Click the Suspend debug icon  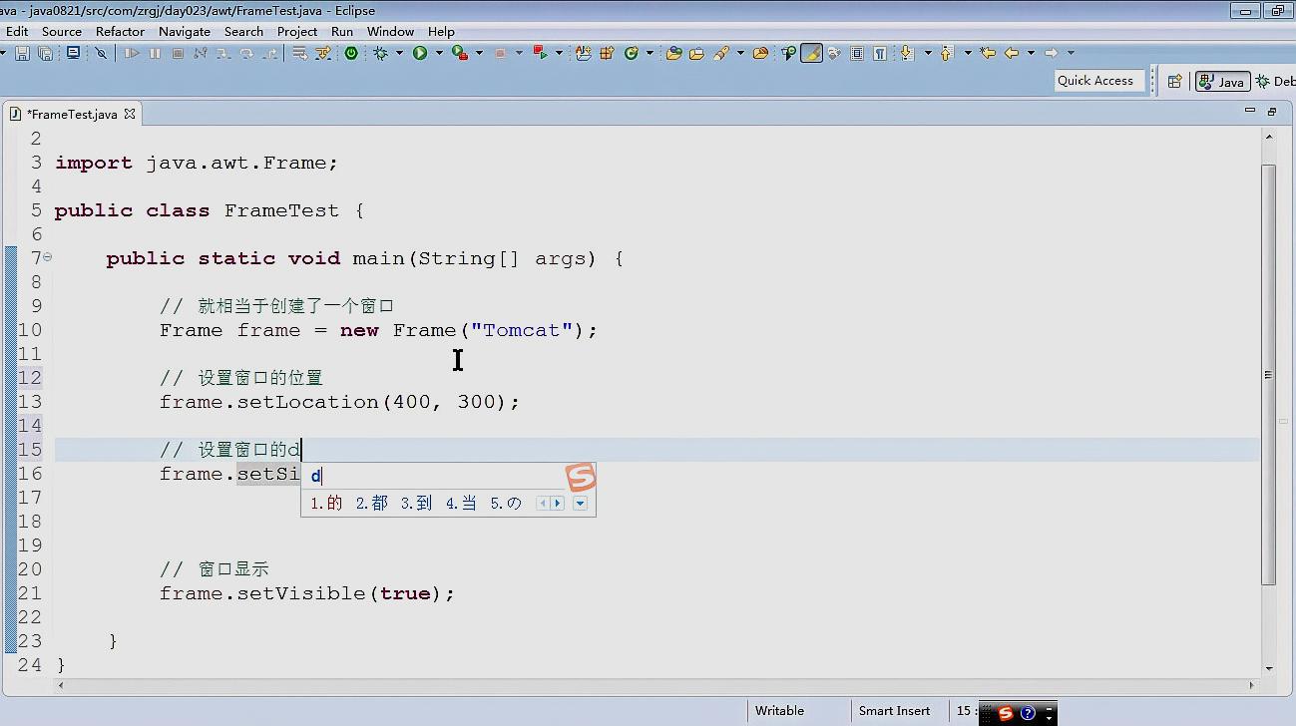coord(155,53)
